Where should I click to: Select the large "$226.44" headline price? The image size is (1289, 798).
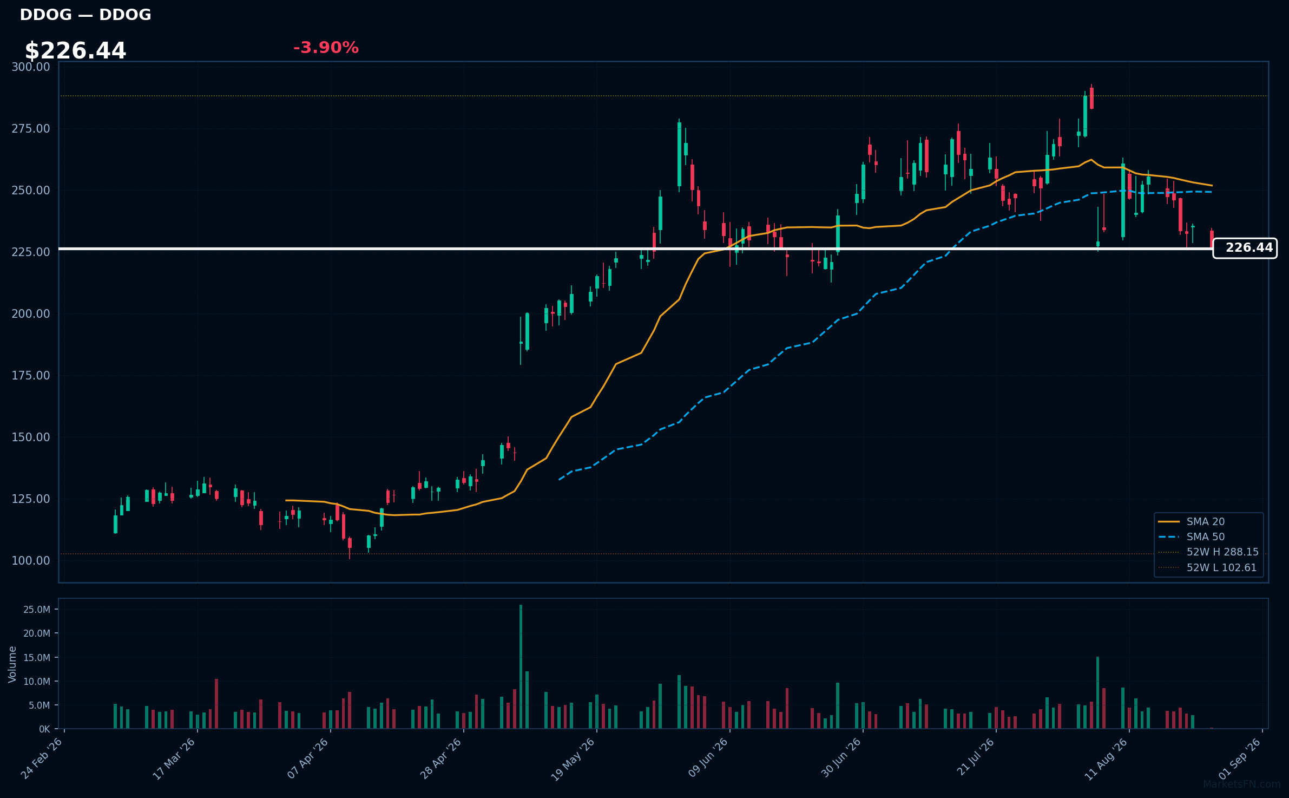pos(75,51)
